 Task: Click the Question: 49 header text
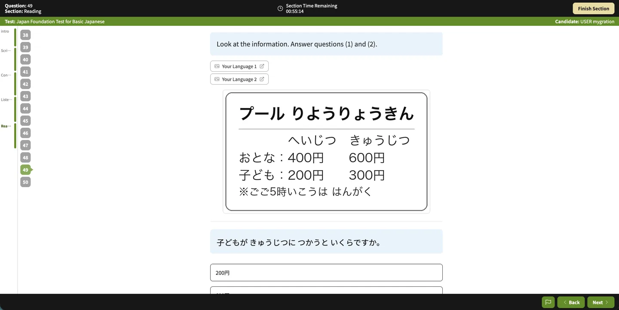point(18,6)
